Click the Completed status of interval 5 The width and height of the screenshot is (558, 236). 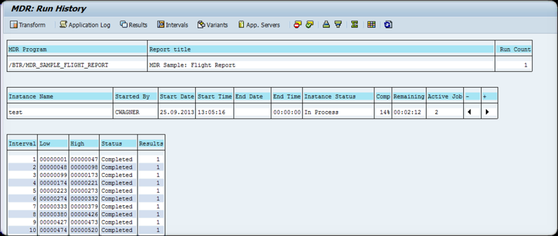118,191
